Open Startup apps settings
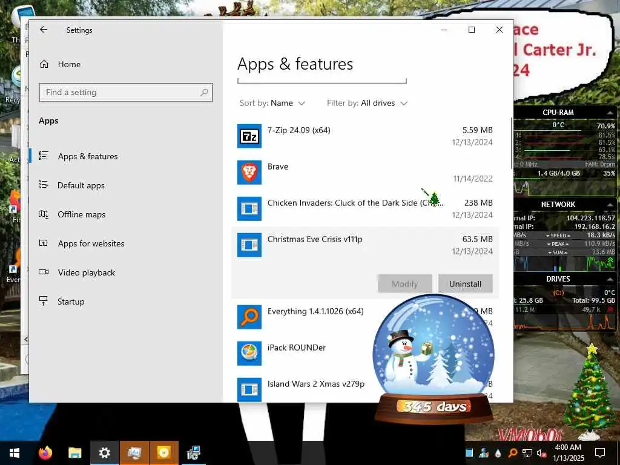The image size is (620, 465). pyautogui.click(x=71, y=302)
